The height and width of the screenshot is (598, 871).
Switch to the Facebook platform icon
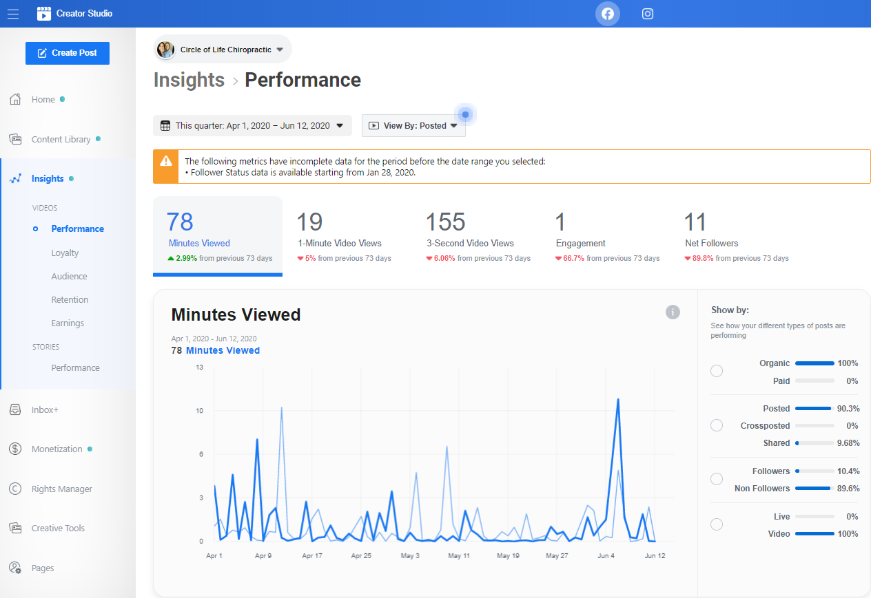tap(608, 14)
